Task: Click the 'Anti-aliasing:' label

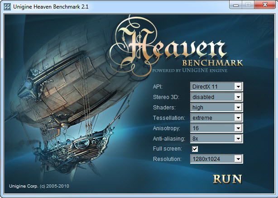Action: click(169, 138)
